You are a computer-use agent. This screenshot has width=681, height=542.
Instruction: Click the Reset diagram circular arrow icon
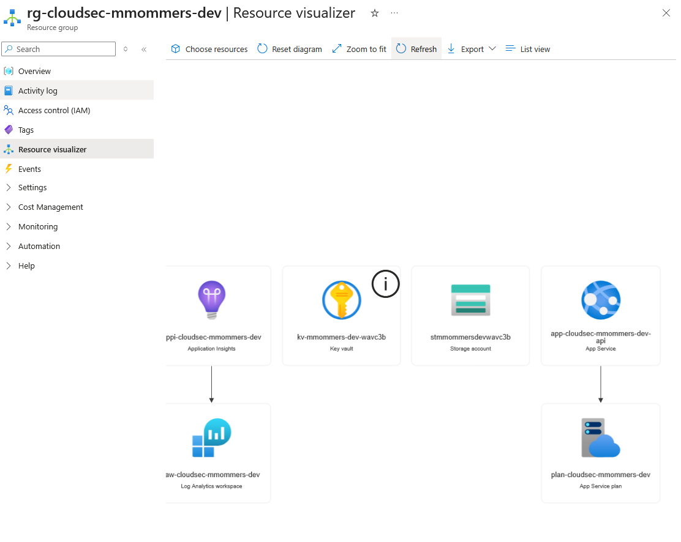coord(262,48)
